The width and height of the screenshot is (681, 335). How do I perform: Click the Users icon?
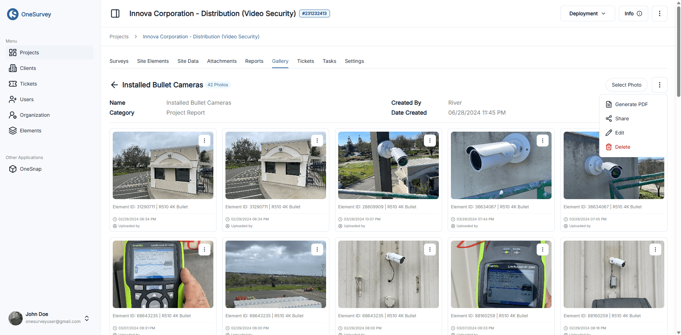coord(13,99)
